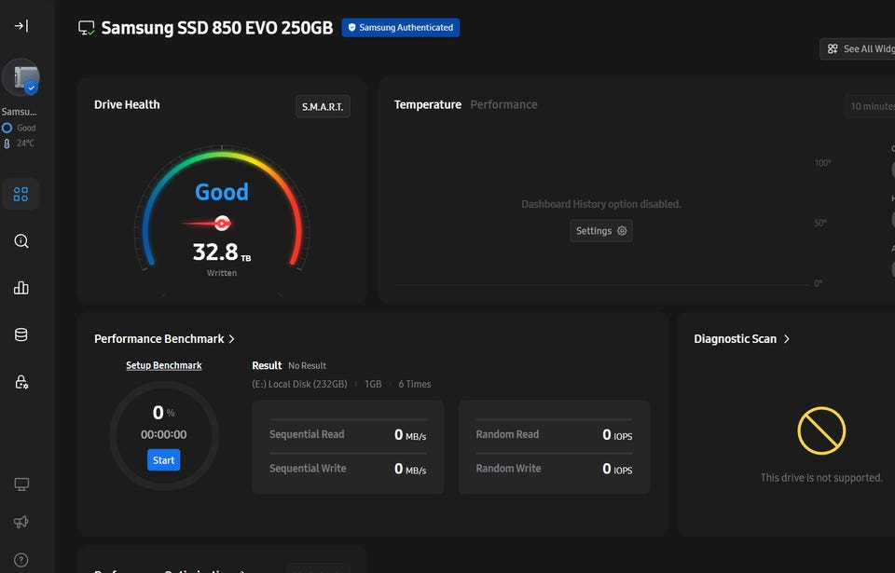895x573 pixels.
Task: Expand the Diagnostic Scan section chevron
Action: pyautogui.click(x=787, y=339)
